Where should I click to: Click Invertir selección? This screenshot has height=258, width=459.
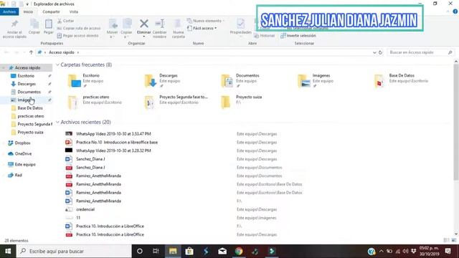click(x=298, y=35)
